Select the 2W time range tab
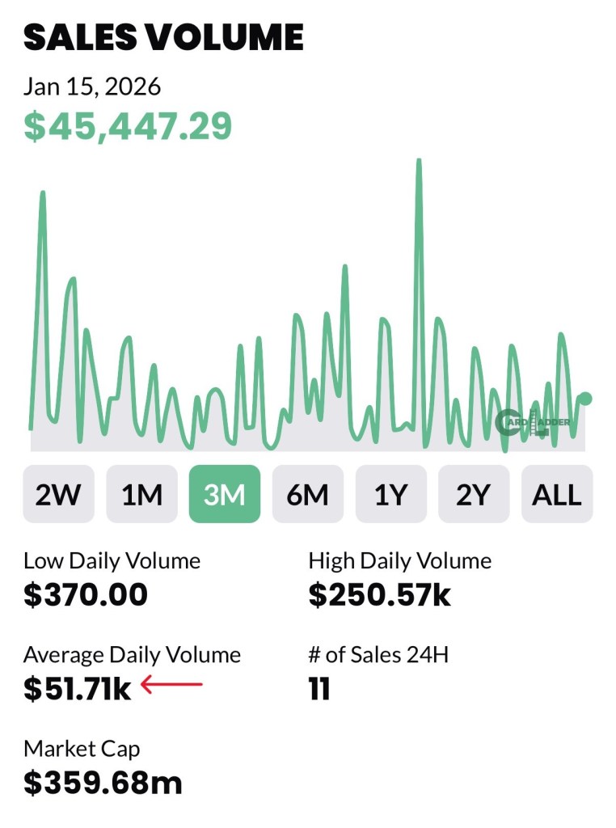The image size is (616, 828). point(58,494)
